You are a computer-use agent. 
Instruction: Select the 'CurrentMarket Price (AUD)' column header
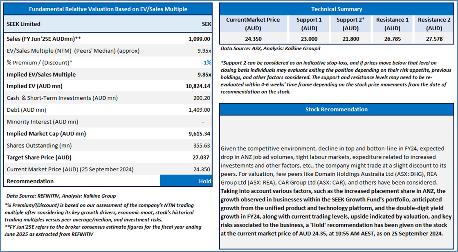pyautogui.click(x=253, y=24)
